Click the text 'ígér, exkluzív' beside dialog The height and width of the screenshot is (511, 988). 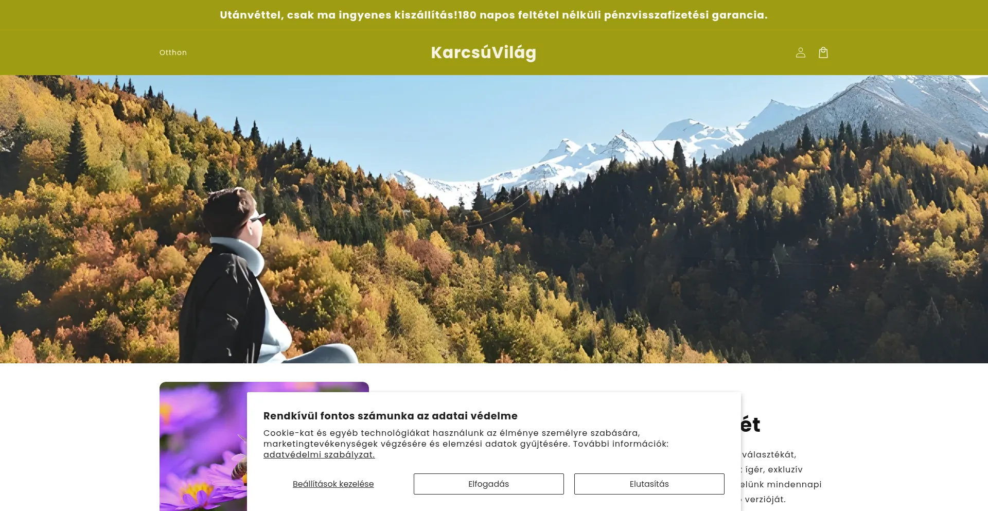[x=772, y=469]
